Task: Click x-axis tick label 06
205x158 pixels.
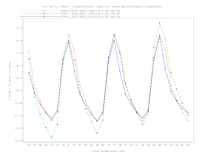Action: (x=40, y=145)
